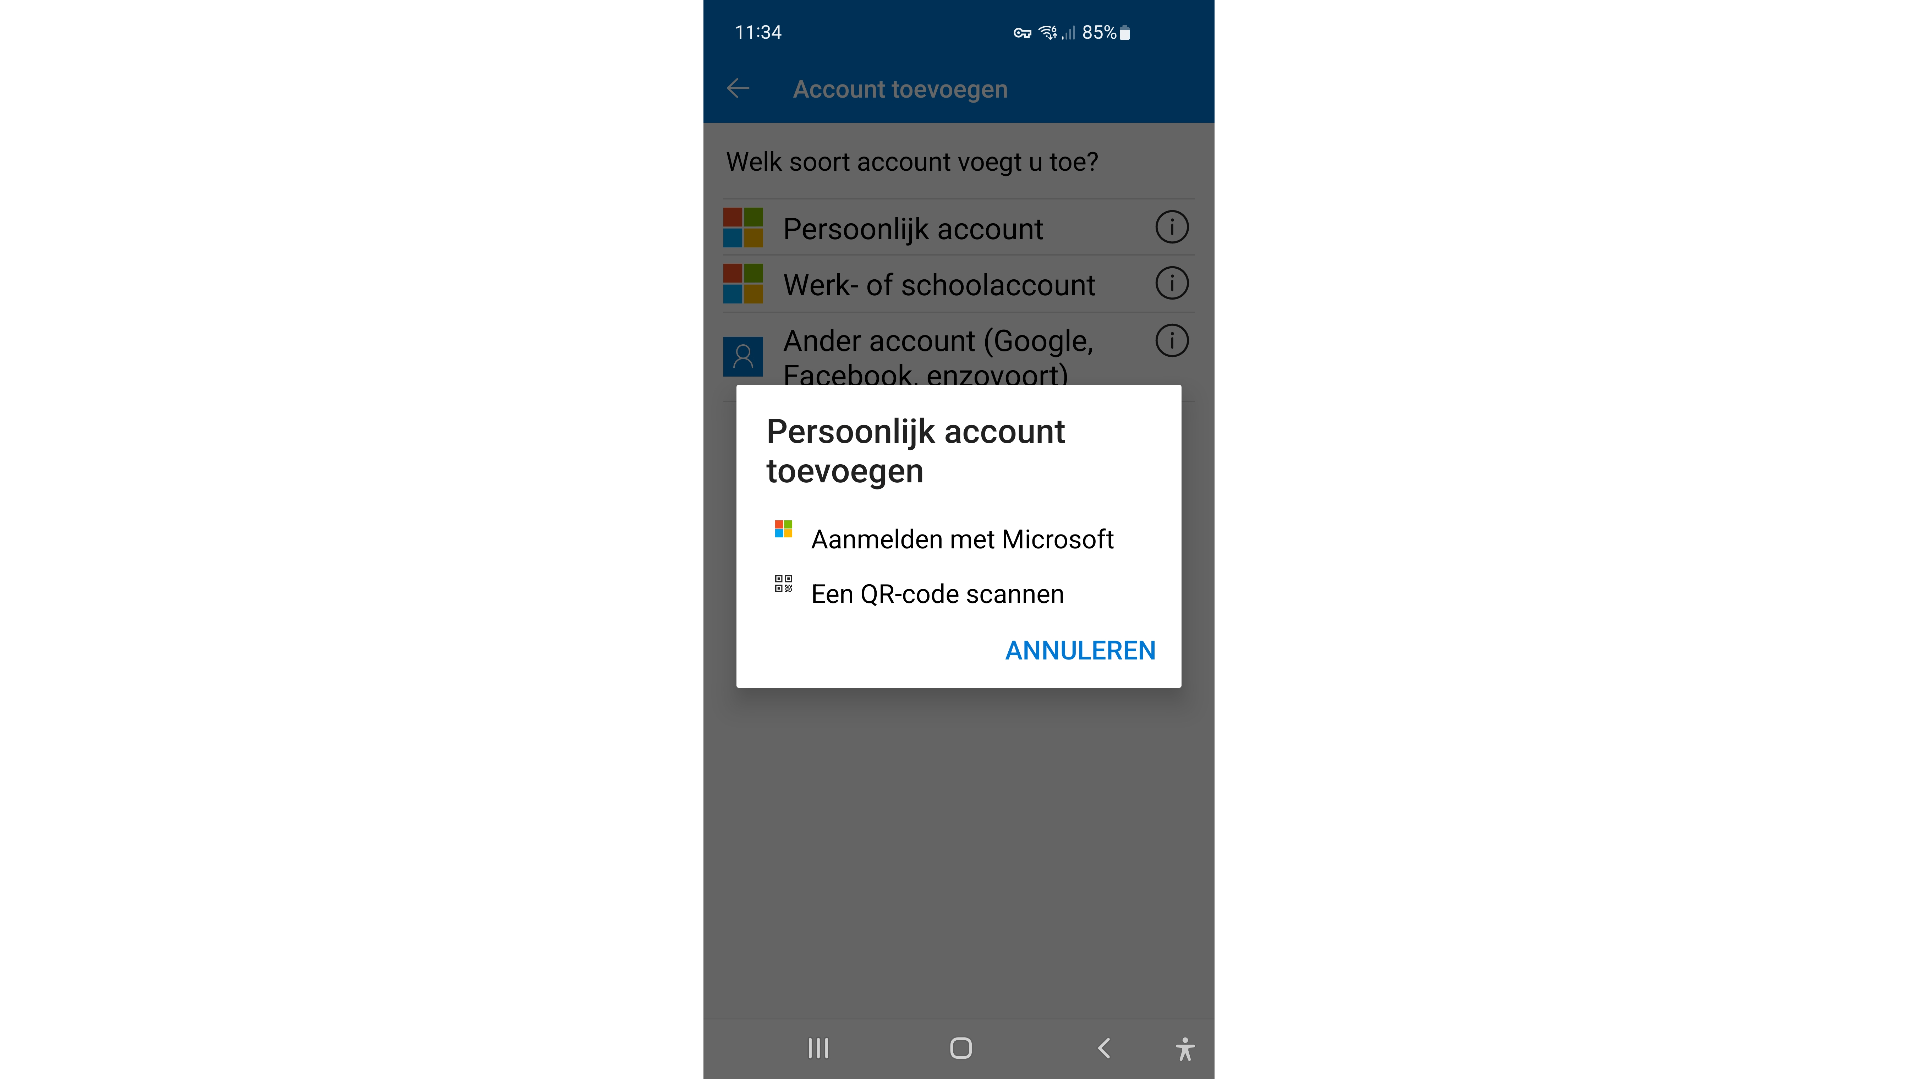The image size is (1918, 1079).
Task: Select the Microsoft logo beside Persoonlijk account
Action: [743, 227]
